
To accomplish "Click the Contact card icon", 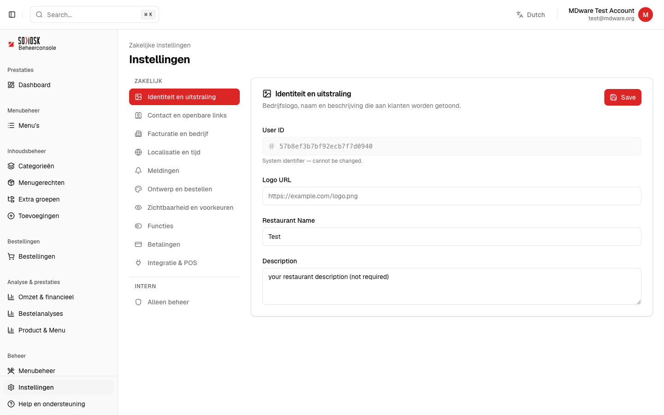I will 138,115.
